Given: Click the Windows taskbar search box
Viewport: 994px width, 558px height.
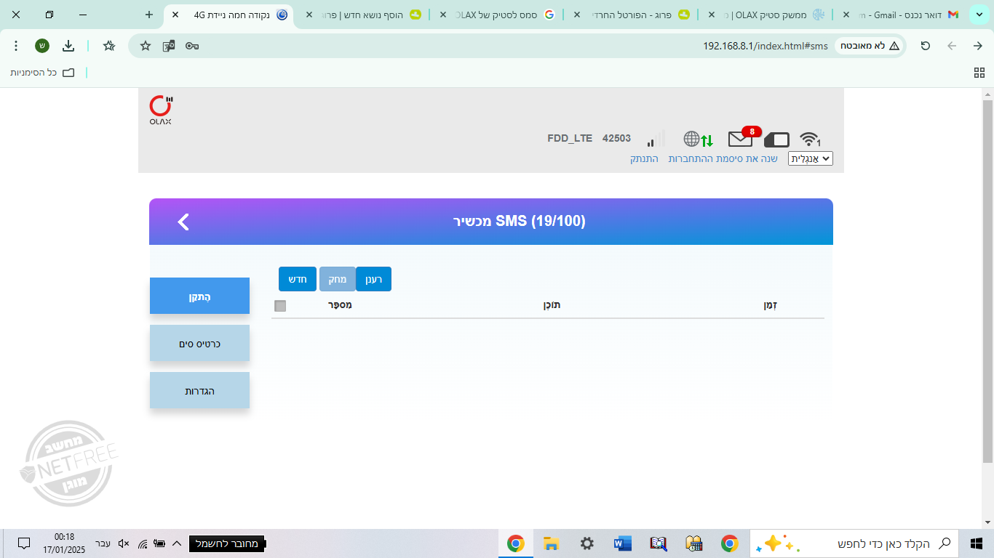Looking at the screenshot, I should pos(854,543).
